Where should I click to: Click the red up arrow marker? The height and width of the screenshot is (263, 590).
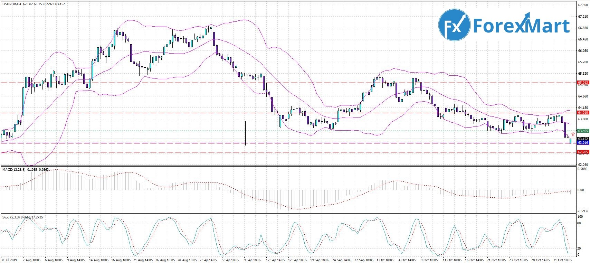(x=573, y=134)
